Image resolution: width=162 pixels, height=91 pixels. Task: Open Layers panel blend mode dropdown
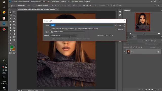click(133, 44)
